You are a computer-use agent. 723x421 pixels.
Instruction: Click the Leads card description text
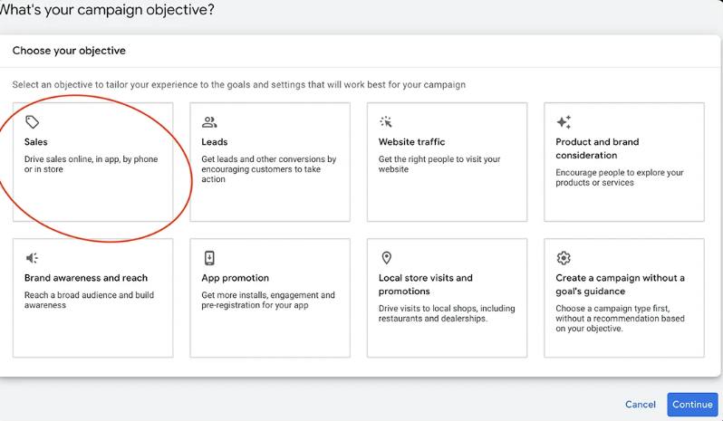[268, 169]
